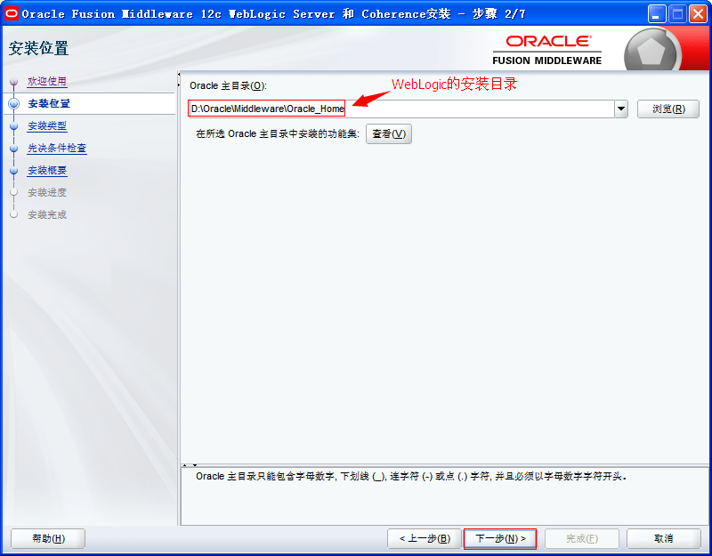Open help with the 帮助(H) button
The width and height of the screenshot is (712, 556).
pos(48,538)
